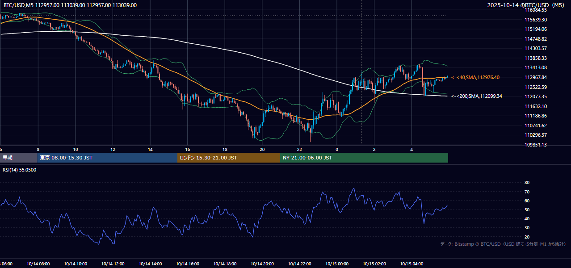The width and height of the screenshot is (571, 268).
Task: Click RSI axis level 20
Action: [527, 237]
